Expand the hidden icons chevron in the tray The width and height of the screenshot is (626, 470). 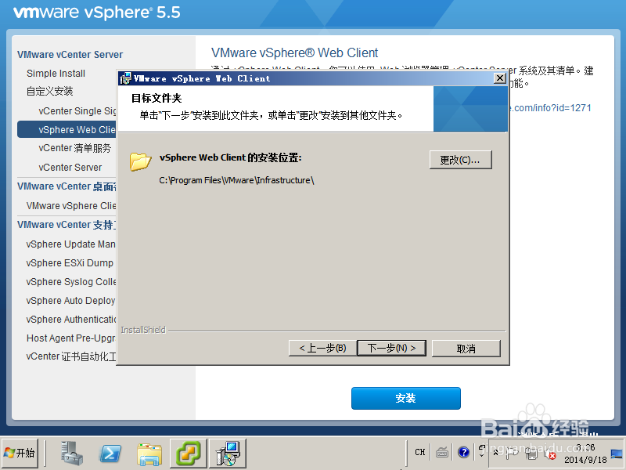click(x=495, y=453)
